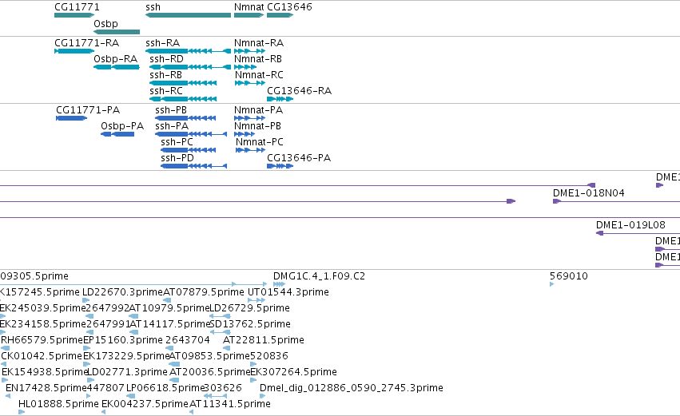This screenshot has height=416, width=680.
Task: Open the CG11771-RA transcript label
Action: coord(87,43)
